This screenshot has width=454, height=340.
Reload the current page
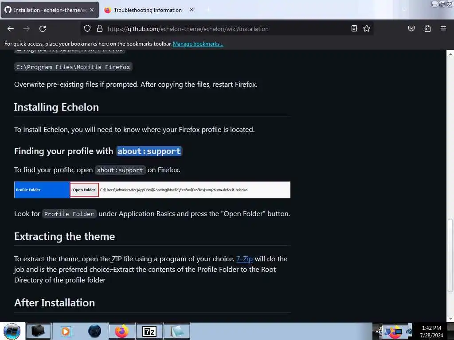tap(43, 29)
